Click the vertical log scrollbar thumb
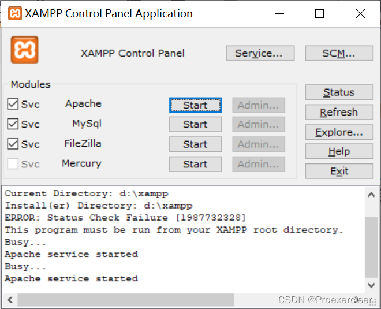 [371, 247]
